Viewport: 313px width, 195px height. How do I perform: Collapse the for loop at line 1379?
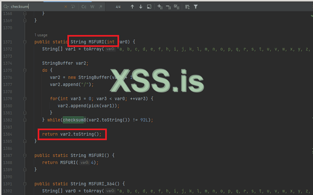tap(25, 99)
